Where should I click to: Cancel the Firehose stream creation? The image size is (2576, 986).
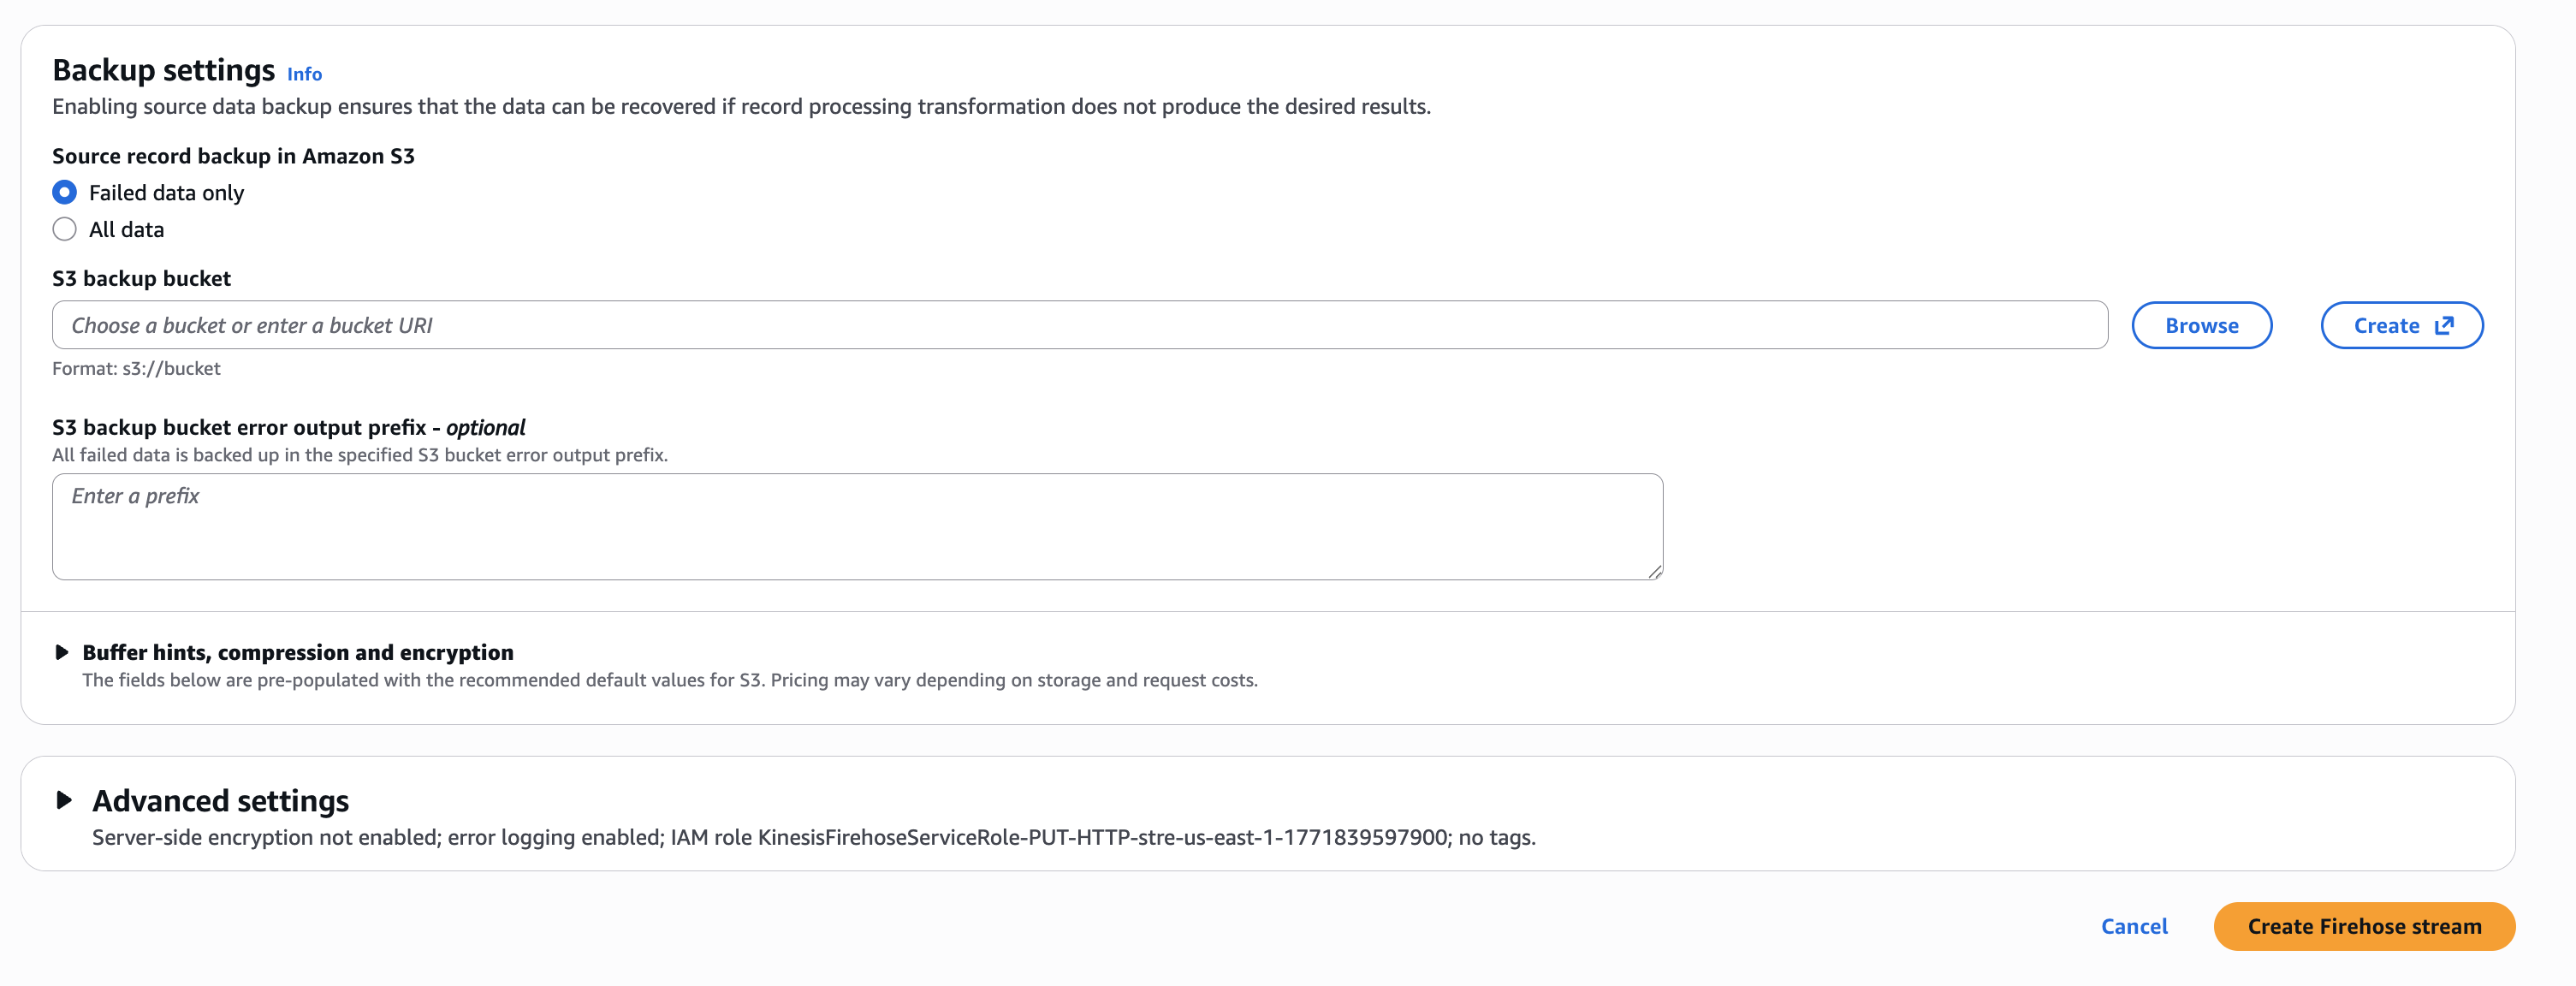[x=2135, y=926]
